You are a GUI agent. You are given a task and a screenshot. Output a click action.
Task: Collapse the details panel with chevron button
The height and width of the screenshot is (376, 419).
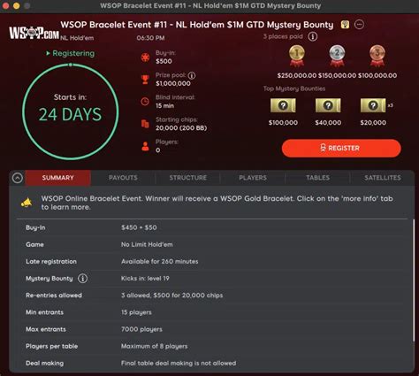pyautogui.click(x=18, y=178)
